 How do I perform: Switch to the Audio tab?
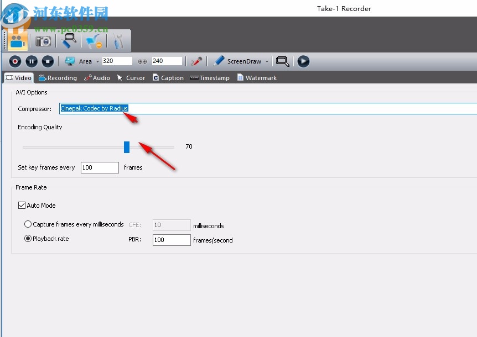pos(97,78)
